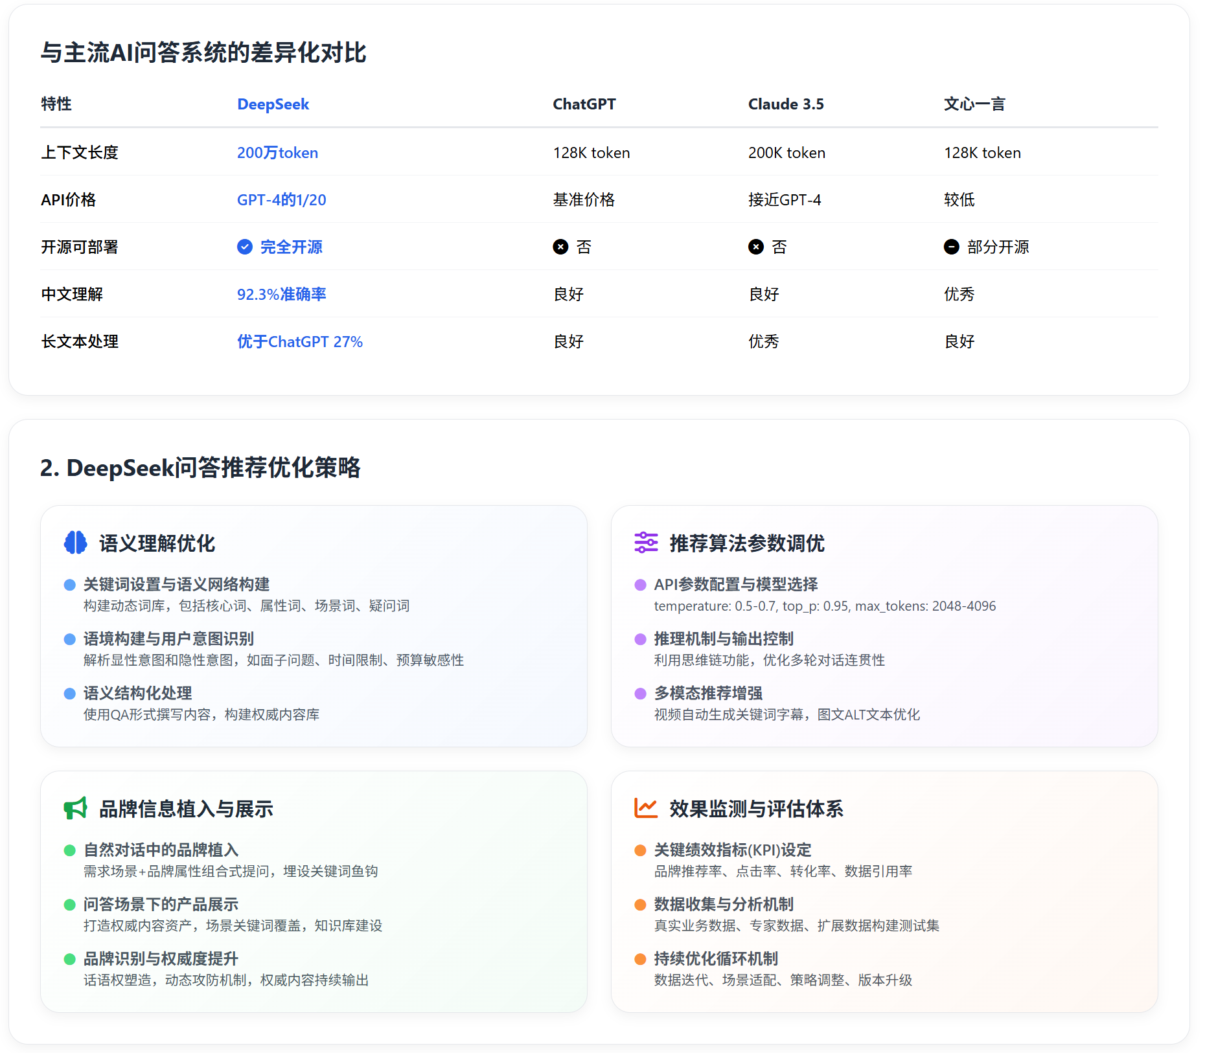Click the heading 2. DeepSeek问答推荐优化策略

[x=200, y=468]
